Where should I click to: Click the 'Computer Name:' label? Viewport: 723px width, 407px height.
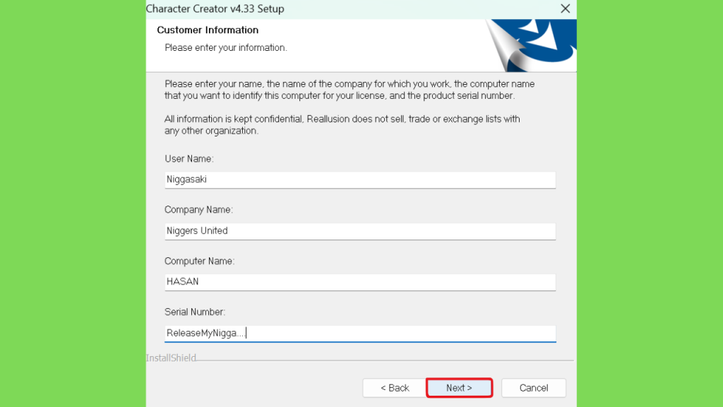coord(200,261)
